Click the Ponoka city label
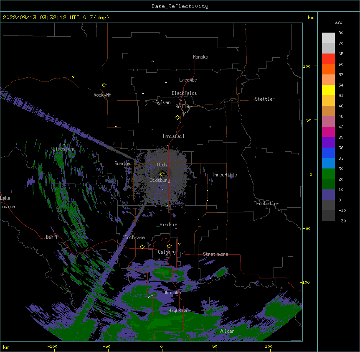 pos(200,57)
